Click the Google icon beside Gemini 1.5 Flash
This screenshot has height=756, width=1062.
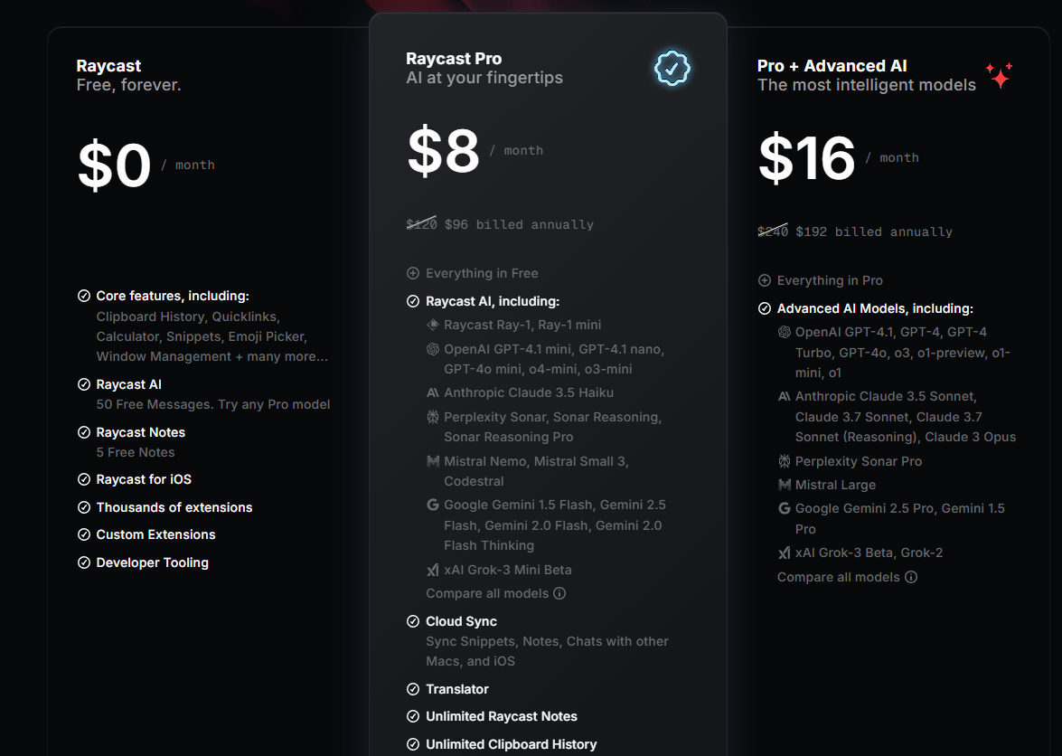432,505
